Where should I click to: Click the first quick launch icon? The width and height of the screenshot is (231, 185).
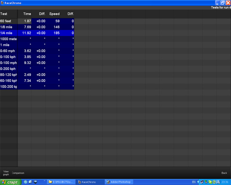pyautogui.click(x=26, y=182)
